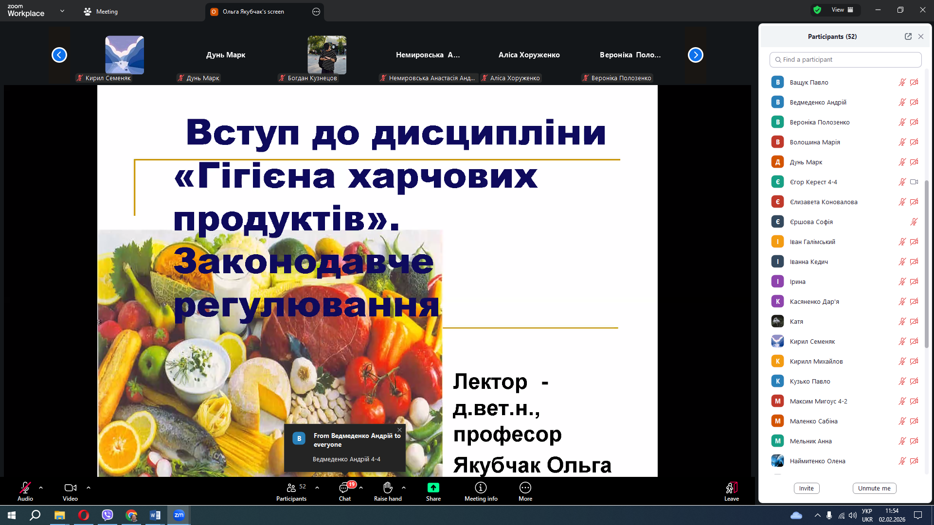Toggle the muted Audio microphone button
Viewport: 934px width, 525px height.
point(25,488)
